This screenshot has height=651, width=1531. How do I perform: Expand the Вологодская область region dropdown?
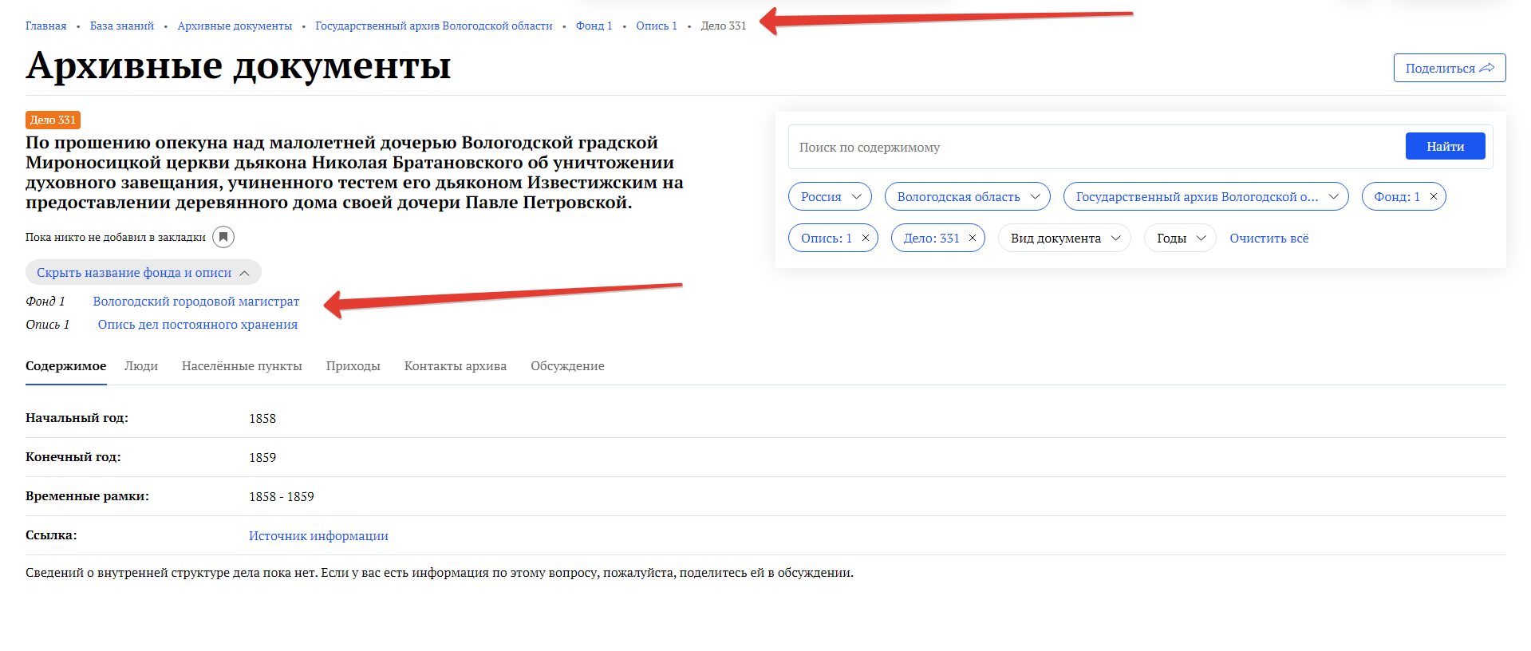pyautogui.click(x=967, y=197)
